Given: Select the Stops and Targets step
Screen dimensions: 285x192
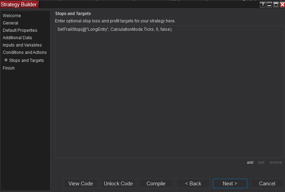Looking at the screenshot, I should (x=26, y=61).
